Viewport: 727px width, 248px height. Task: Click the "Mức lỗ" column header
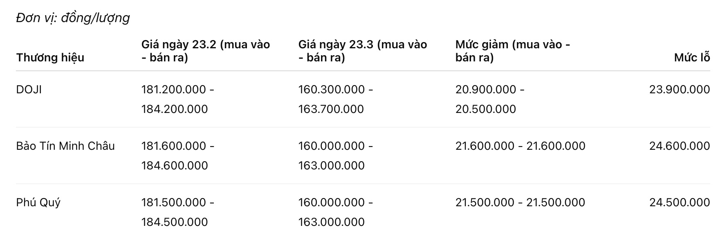pos(692,57)
